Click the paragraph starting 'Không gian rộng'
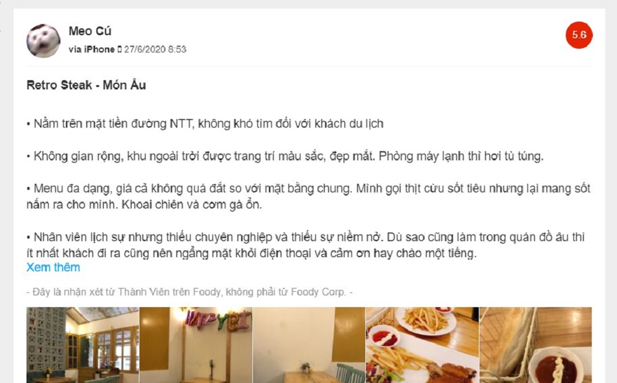617x383 pixels. click(x=285, y=157)
